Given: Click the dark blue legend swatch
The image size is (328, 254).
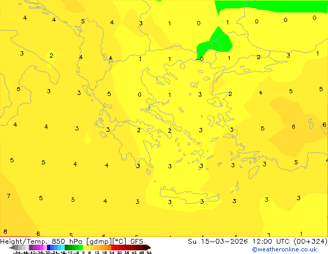Looking at the screenshot, I should [x=49, y=247].
